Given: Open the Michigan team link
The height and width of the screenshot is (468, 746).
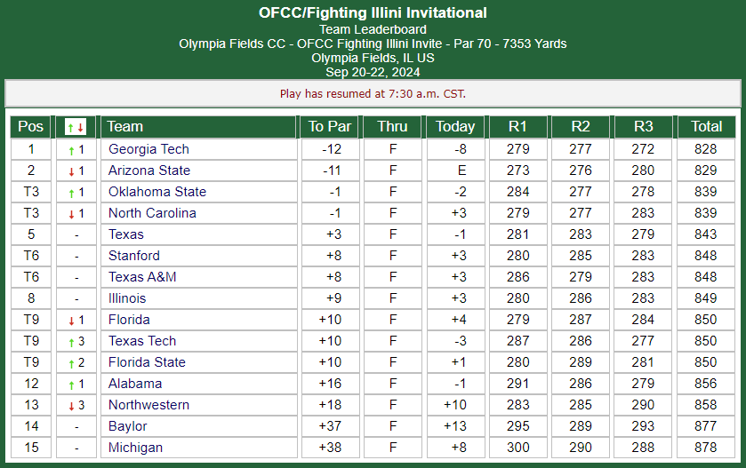Looking at the screenshot, I should tap(135, 448).
